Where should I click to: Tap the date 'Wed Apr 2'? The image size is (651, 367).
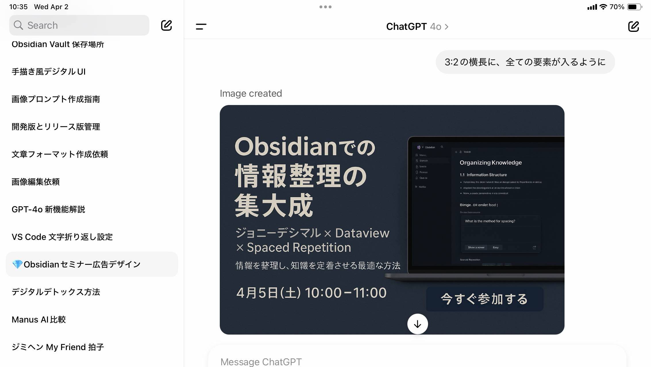51,7
